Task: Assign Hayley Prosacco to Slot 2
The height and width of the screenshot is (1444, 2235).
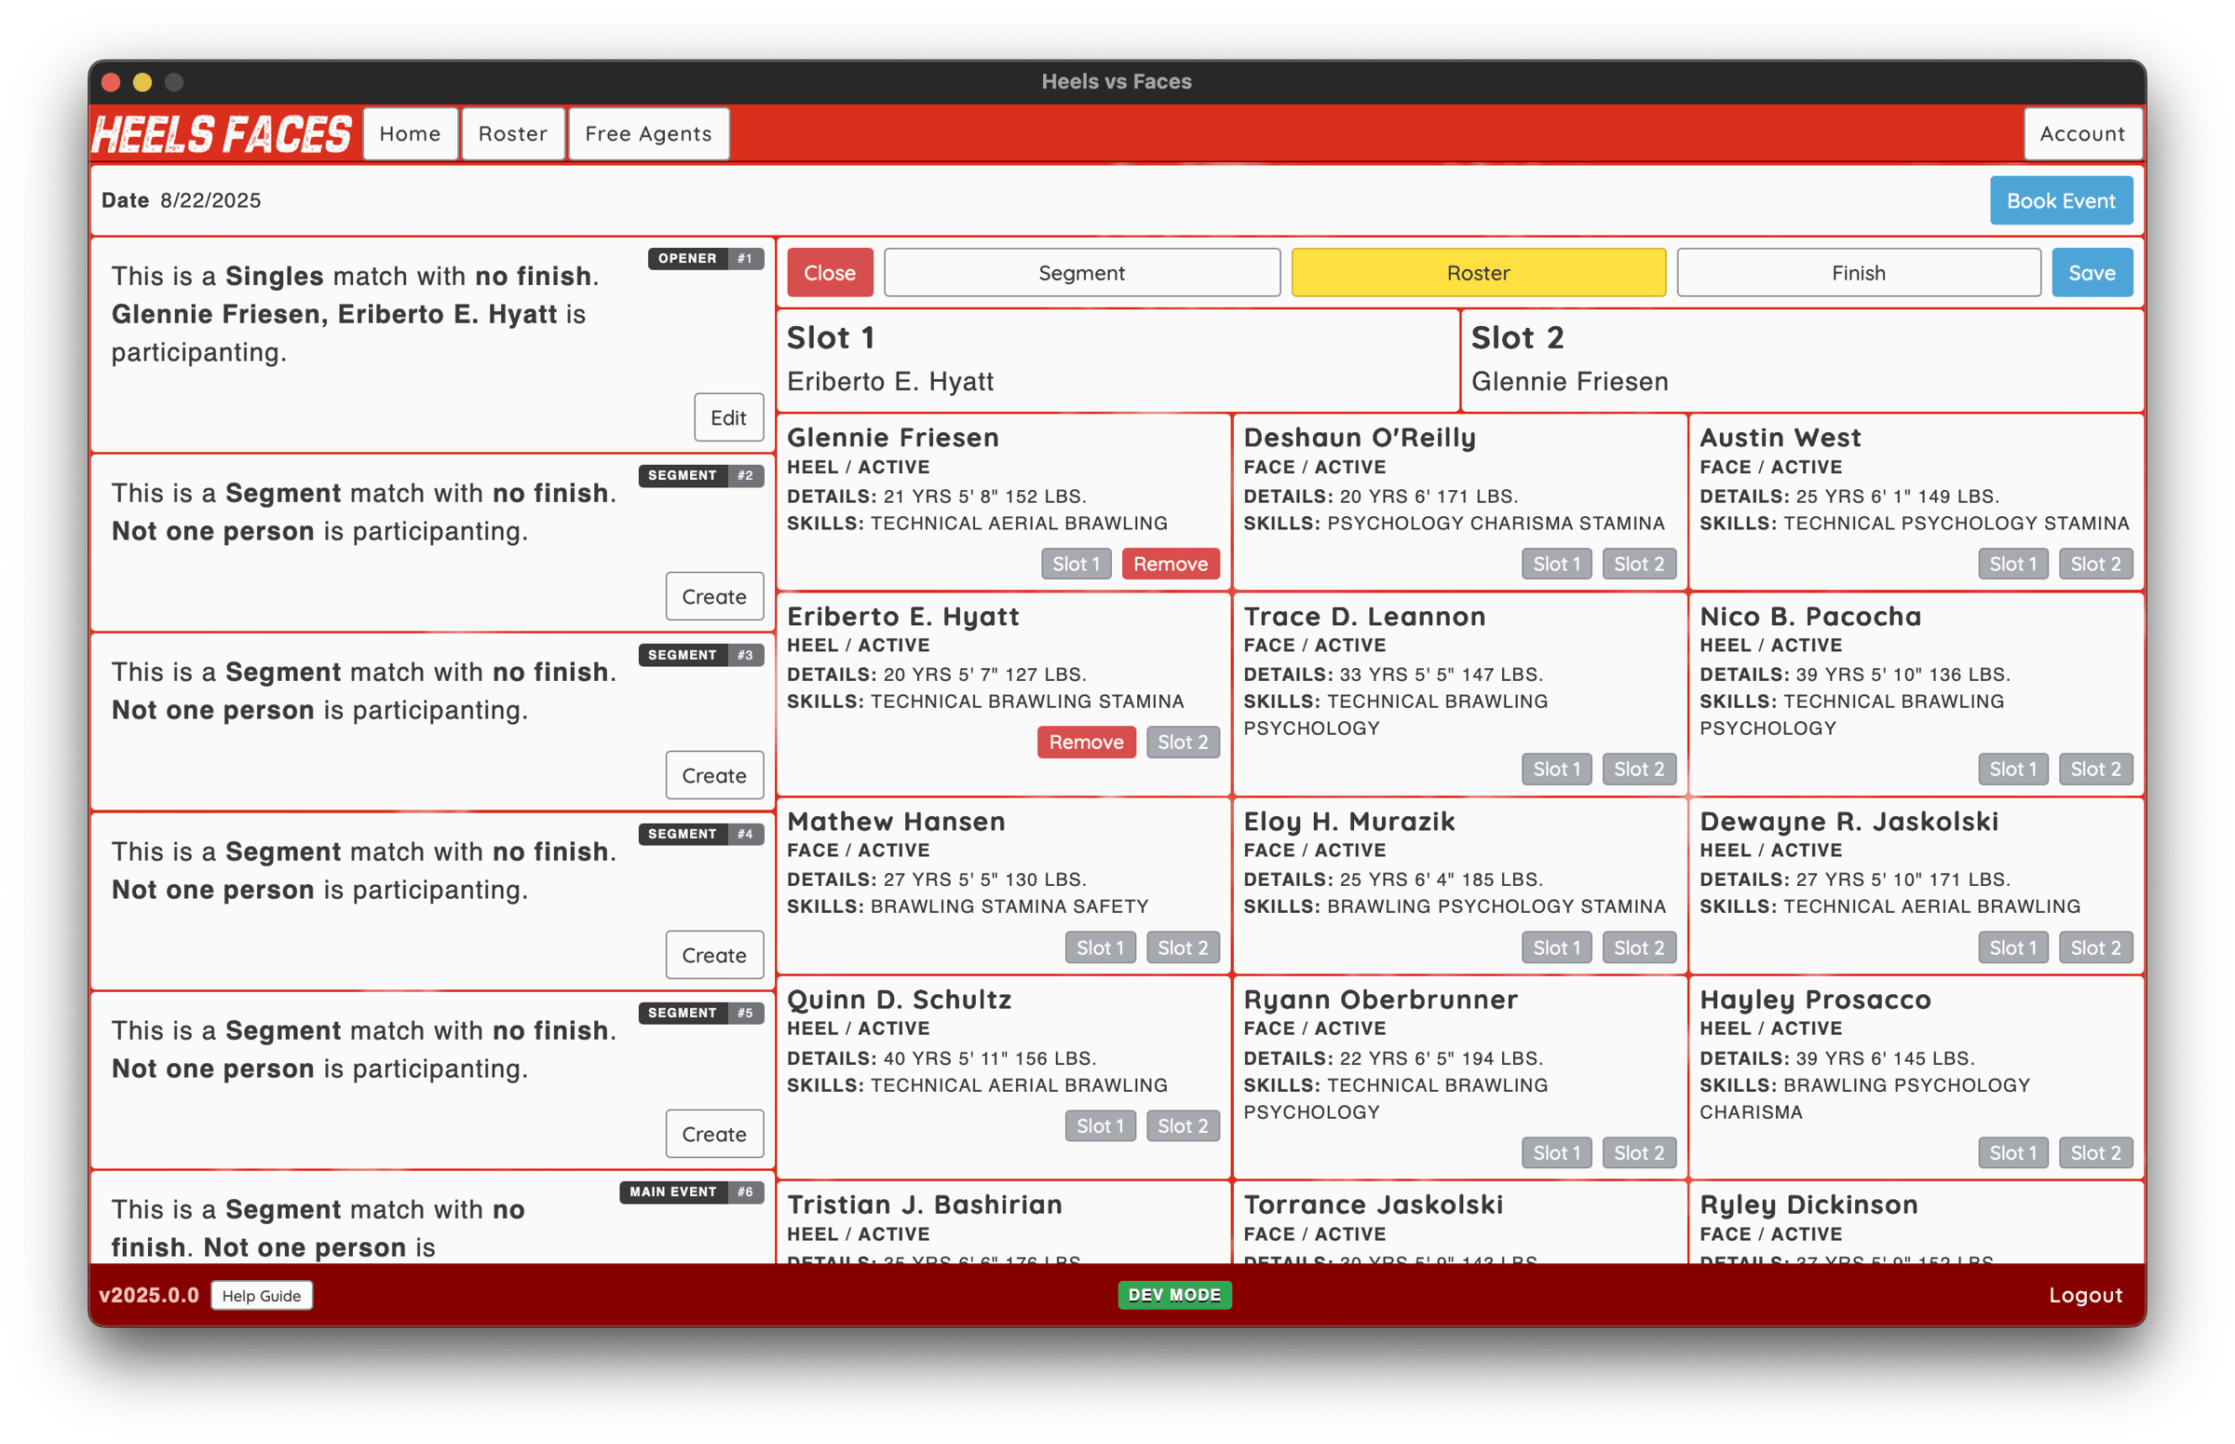Action: pyautogui.click(x=2095, y=1152)
